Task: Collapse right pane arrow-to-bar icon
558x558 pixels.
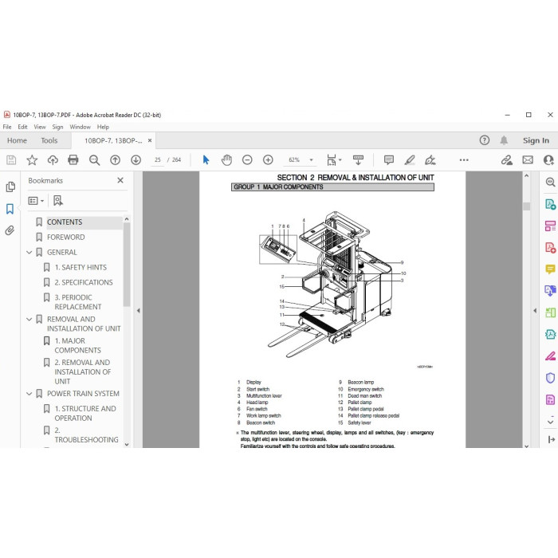Action: 551,440
